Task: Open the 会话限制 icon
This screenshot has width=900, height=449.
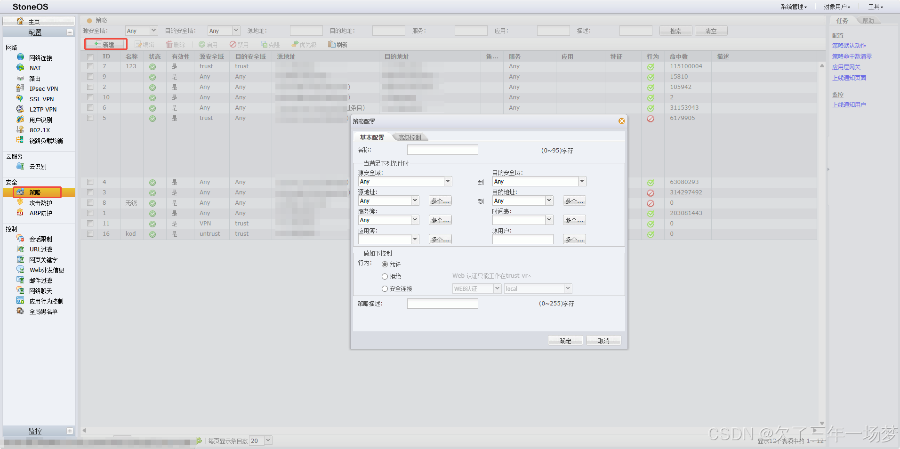Action: click(20, 239)
